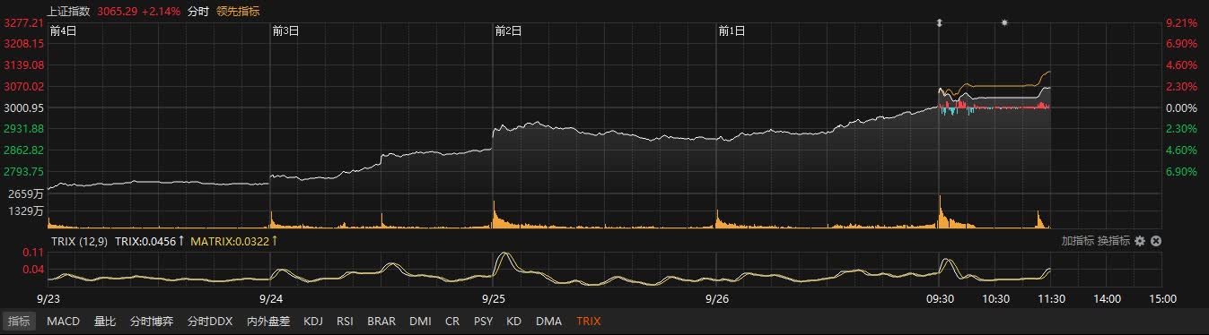Close the TRIX indicator panel
This screenshot has height=335, width=1209.
pyautogui.click(x=1156, y=241)
